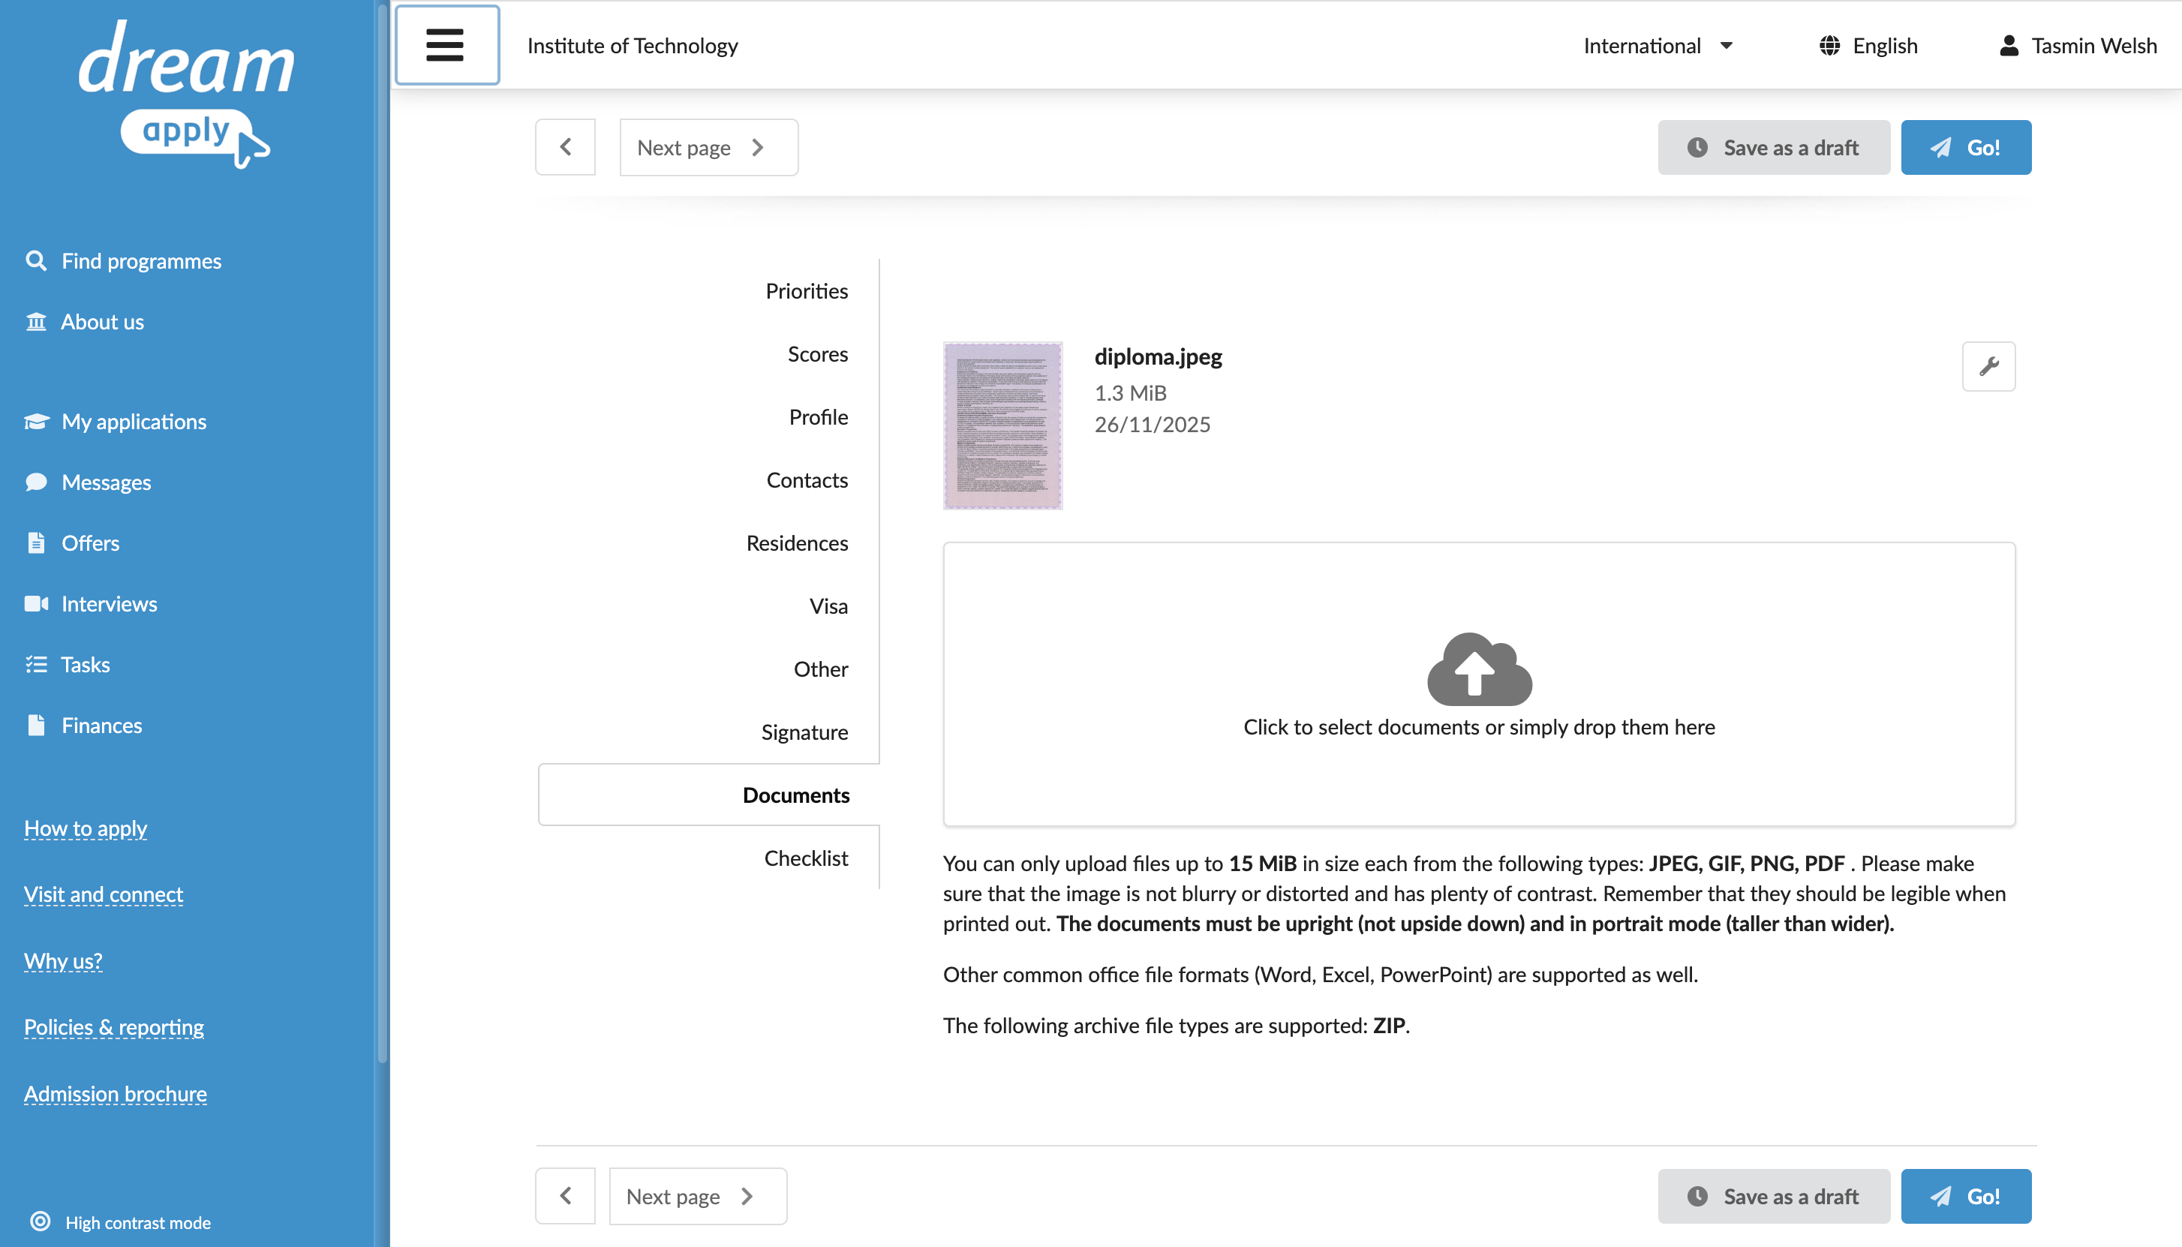This screenshot has width=2182, height=1247.
Task: Click the Finances file icon
Action: click(36, 726)
